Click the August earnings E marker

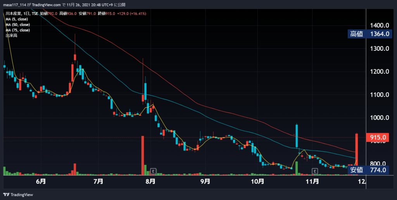153,171
